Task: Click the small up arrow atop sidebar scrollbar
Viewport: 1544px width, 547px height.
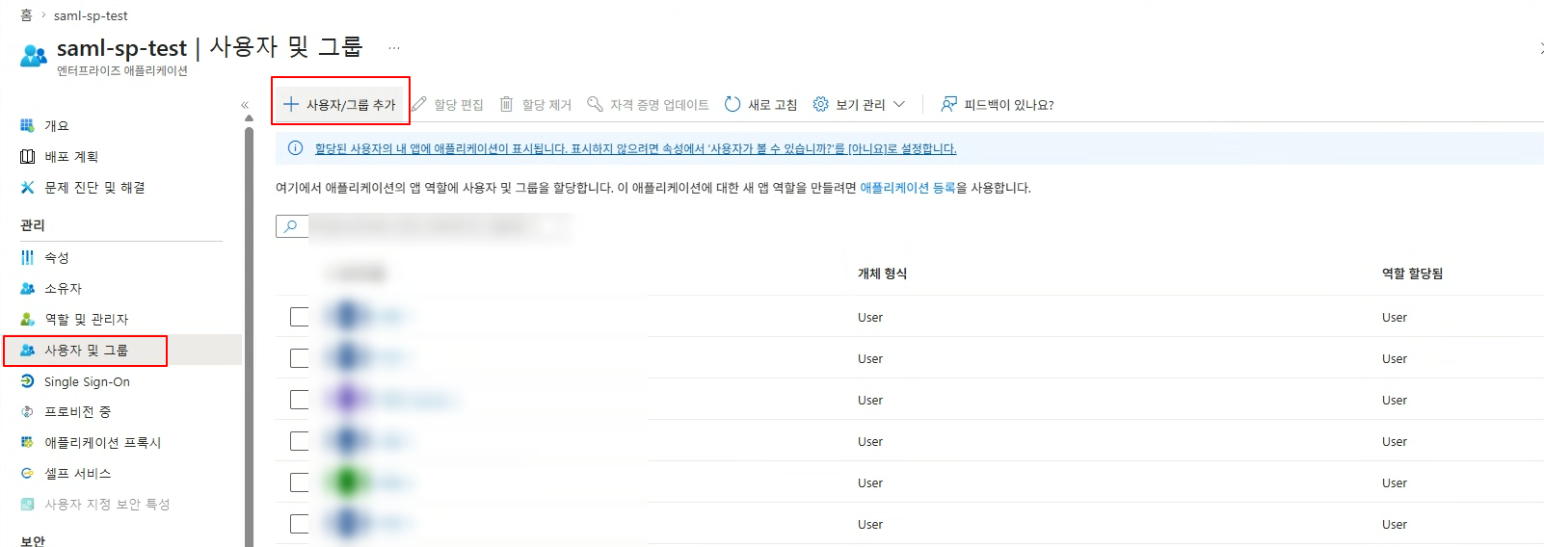Action: pos(250,118)
